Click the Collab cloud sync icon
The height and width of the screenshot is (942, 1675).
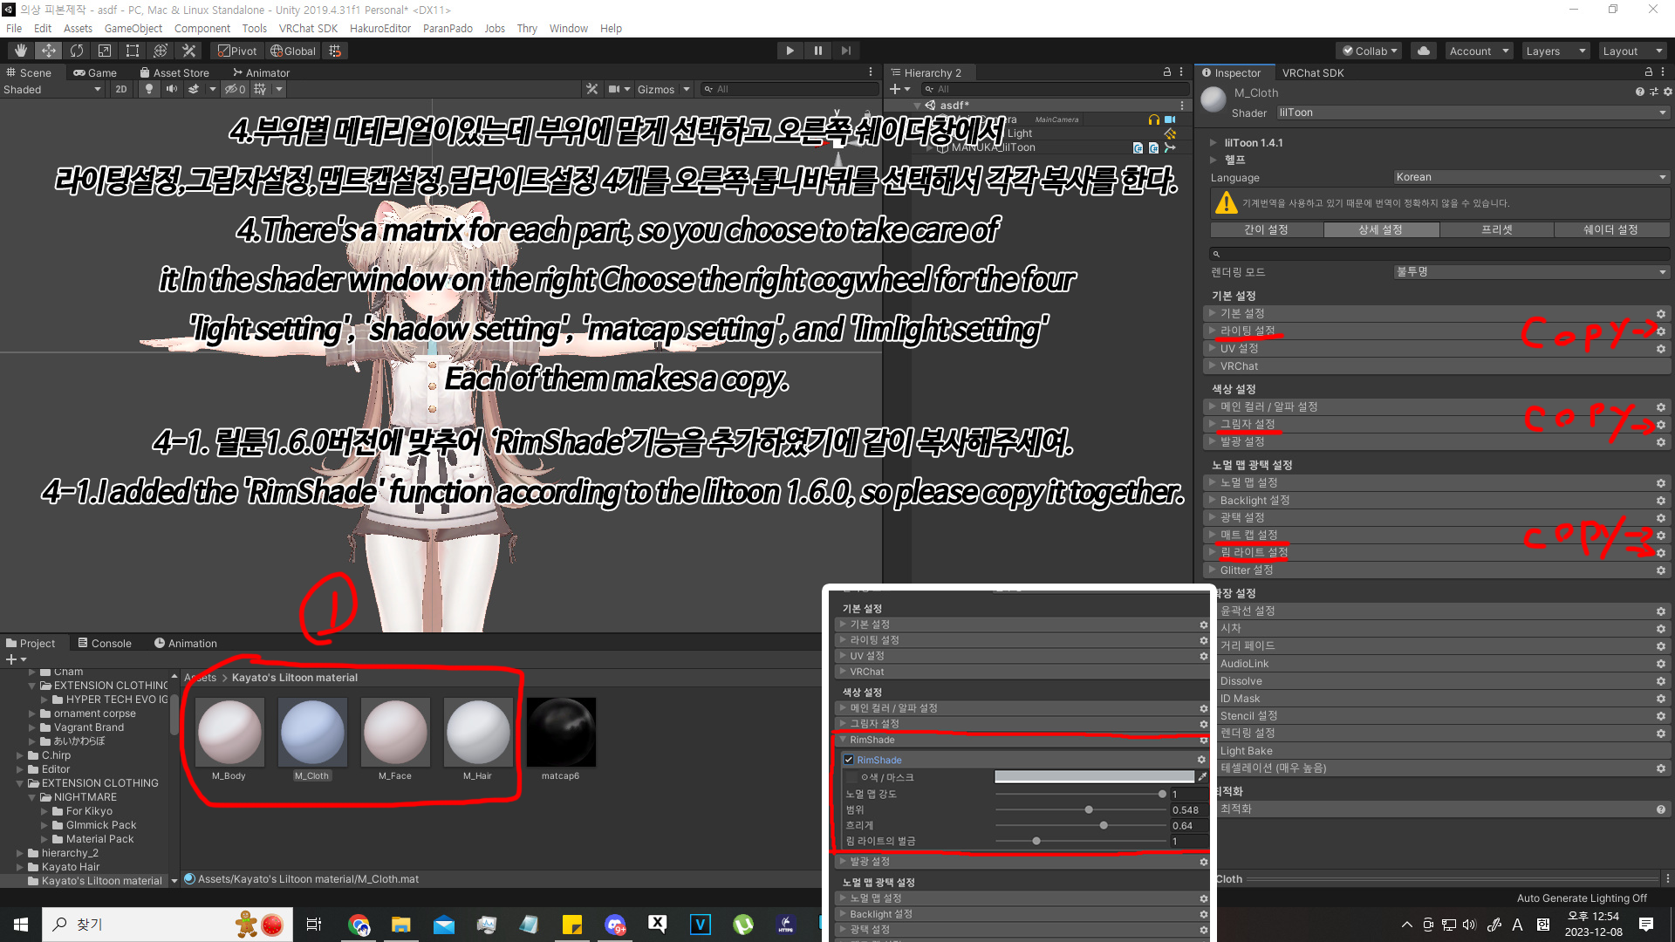pos(1423,50)
